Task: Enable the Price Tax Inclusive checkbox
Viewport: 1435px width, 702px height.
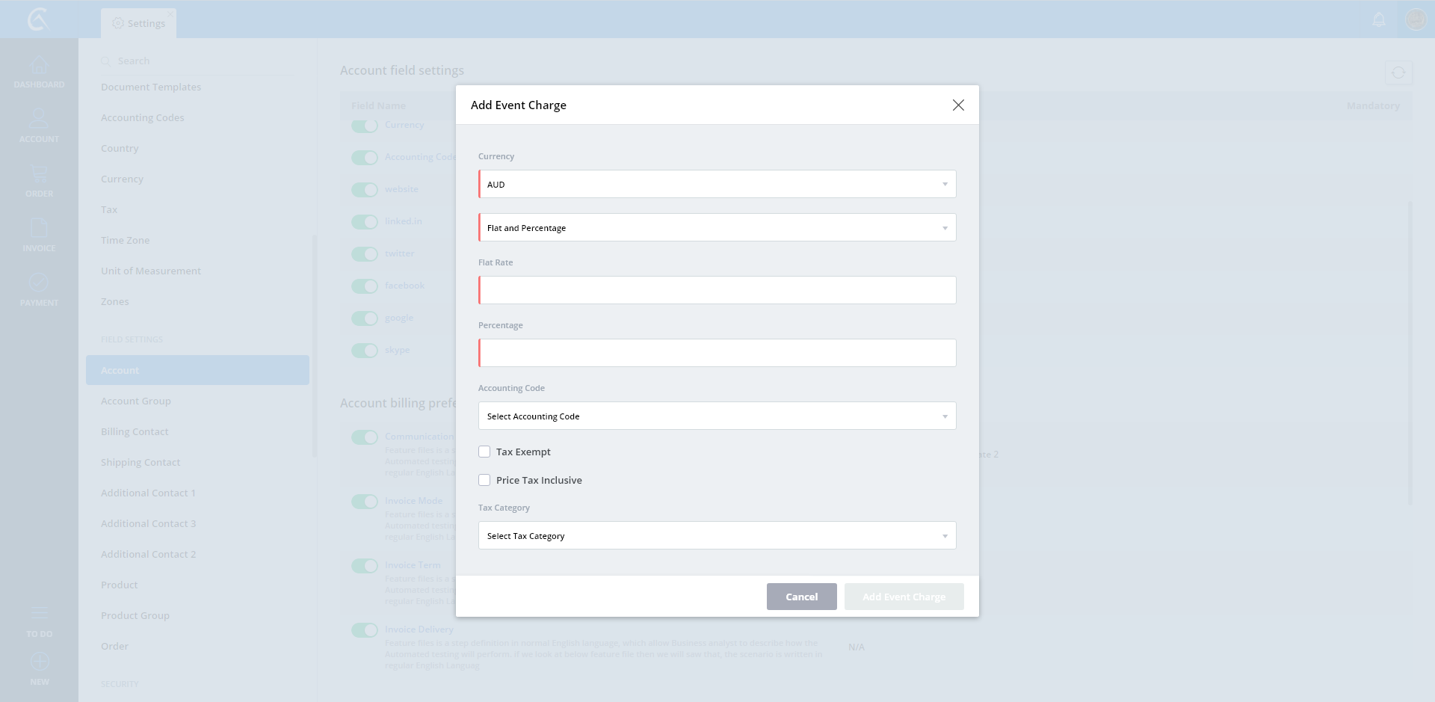Action: [x=484, y=480]
